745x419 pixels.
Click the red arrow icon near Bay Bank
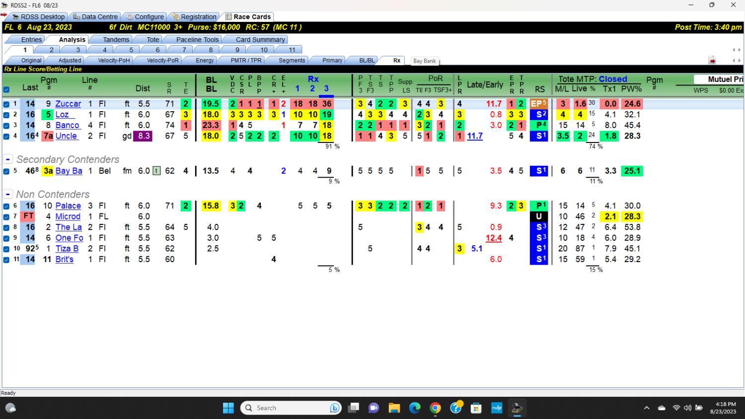(712, 61)
